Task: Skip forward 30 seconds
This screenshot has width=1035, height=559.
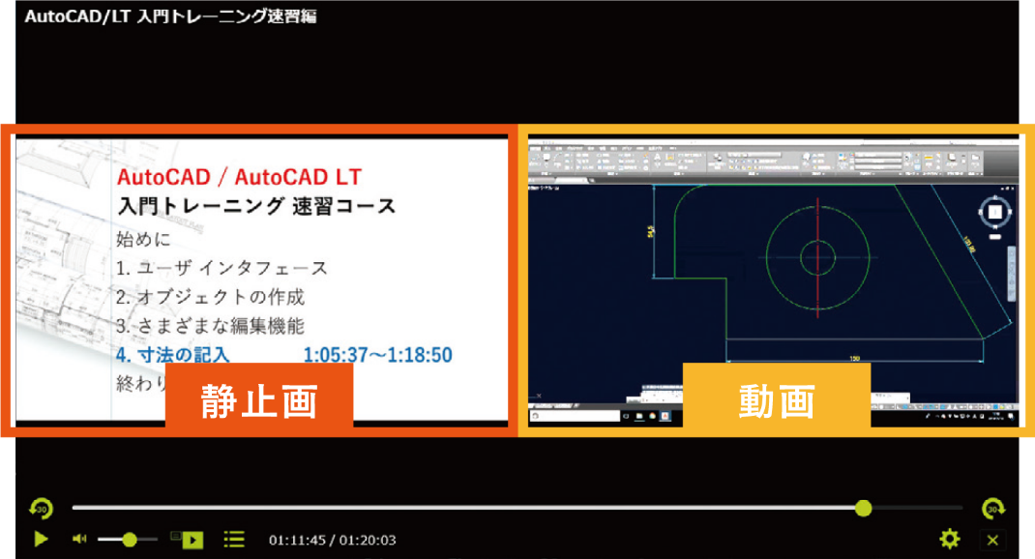Action: click(x=992, y=508)
